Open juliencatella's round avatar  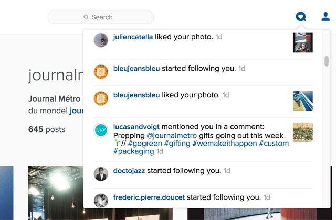point(101,40)
